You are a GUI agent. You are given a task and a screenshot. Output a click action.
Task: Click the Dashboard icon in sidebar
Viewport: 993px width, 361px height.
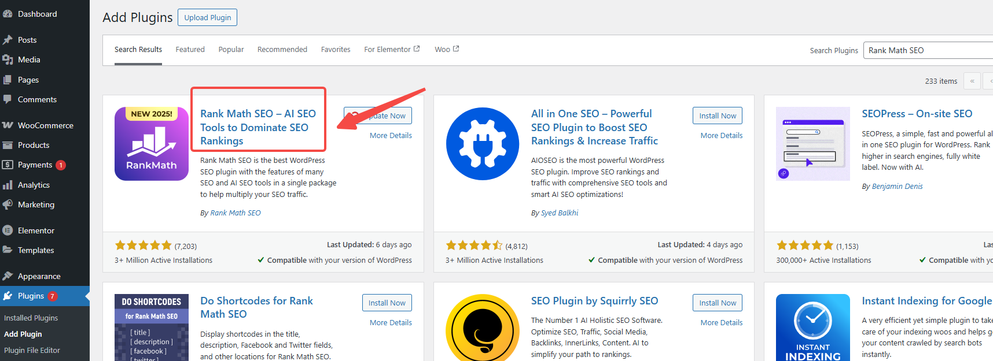[x=8, y=14]
